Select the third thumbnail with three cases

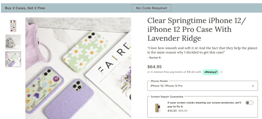point(13,59)
